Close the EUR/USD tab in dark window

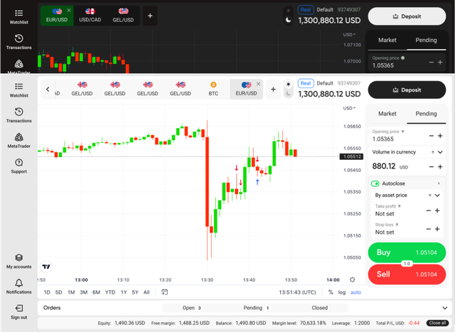69,11
